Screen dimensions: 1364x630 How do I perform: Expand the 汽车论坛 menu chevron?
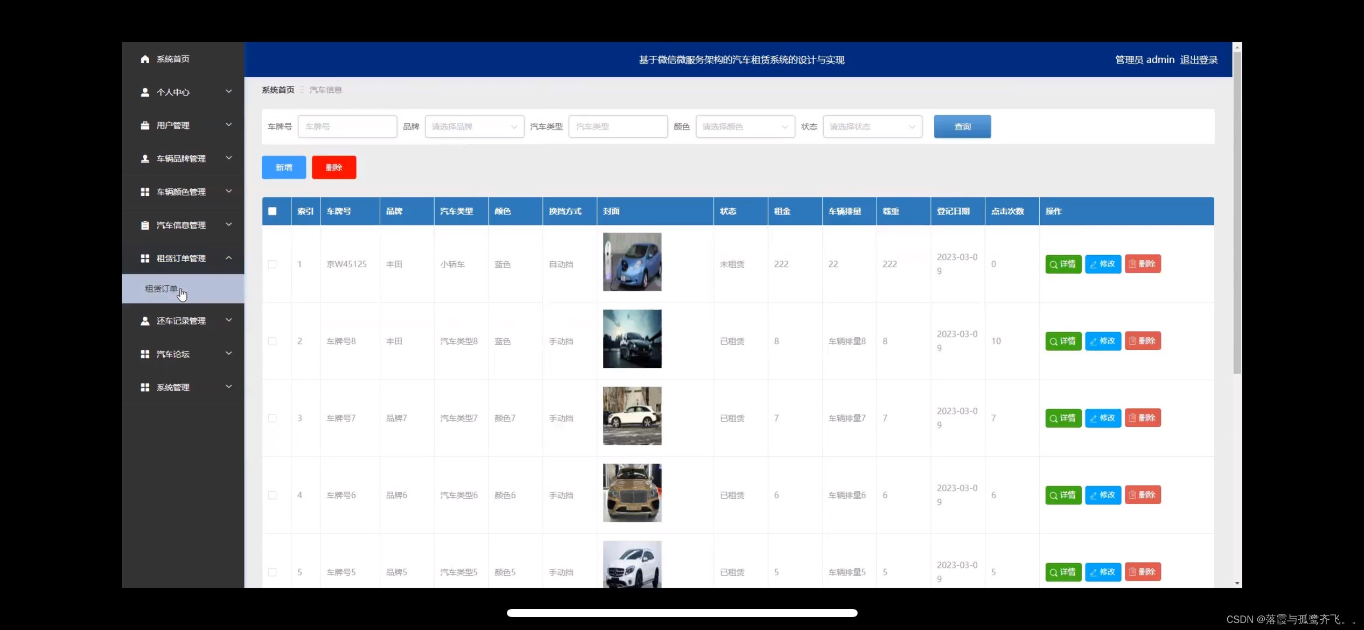pos(229,353)
